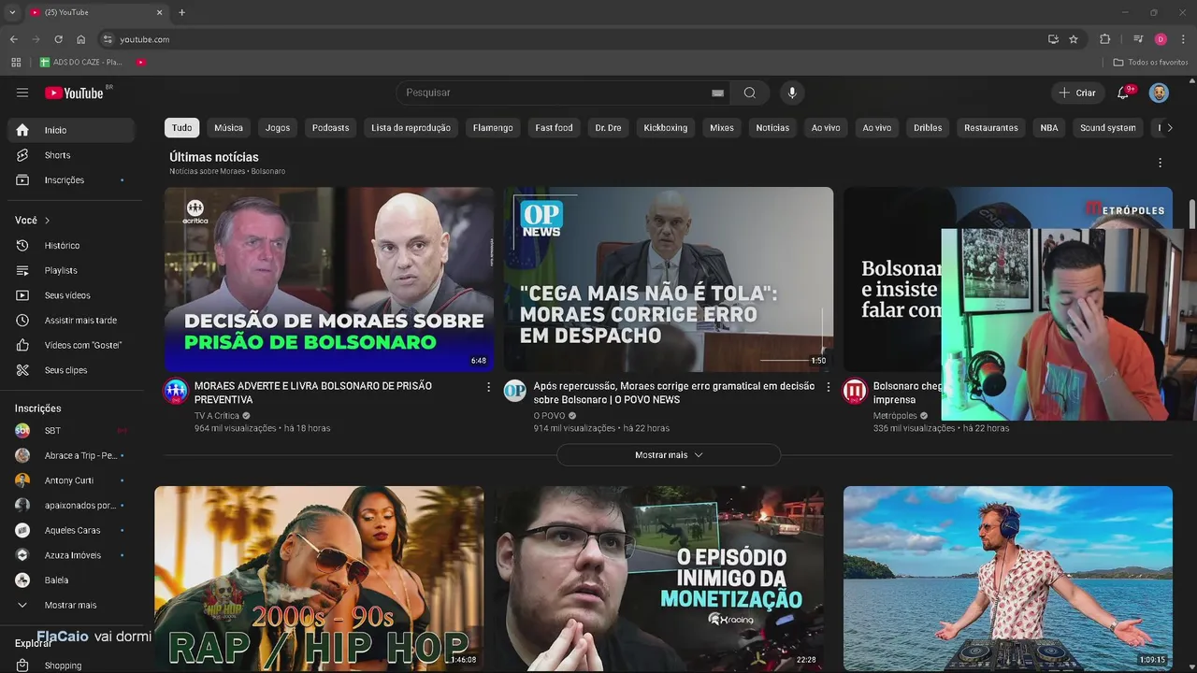Open Antony Curti channel subscription
The image size is (1197, 673).
point(70,480)
